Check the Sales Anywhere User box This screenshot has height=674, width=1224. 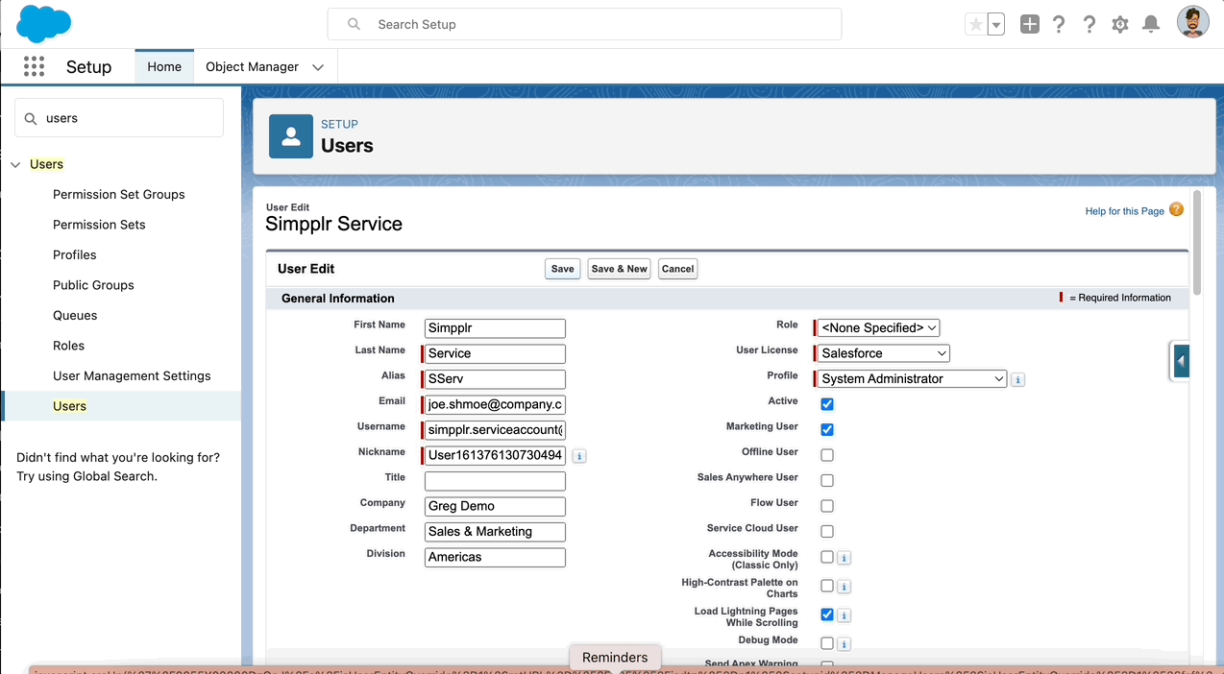pos(827,480)
